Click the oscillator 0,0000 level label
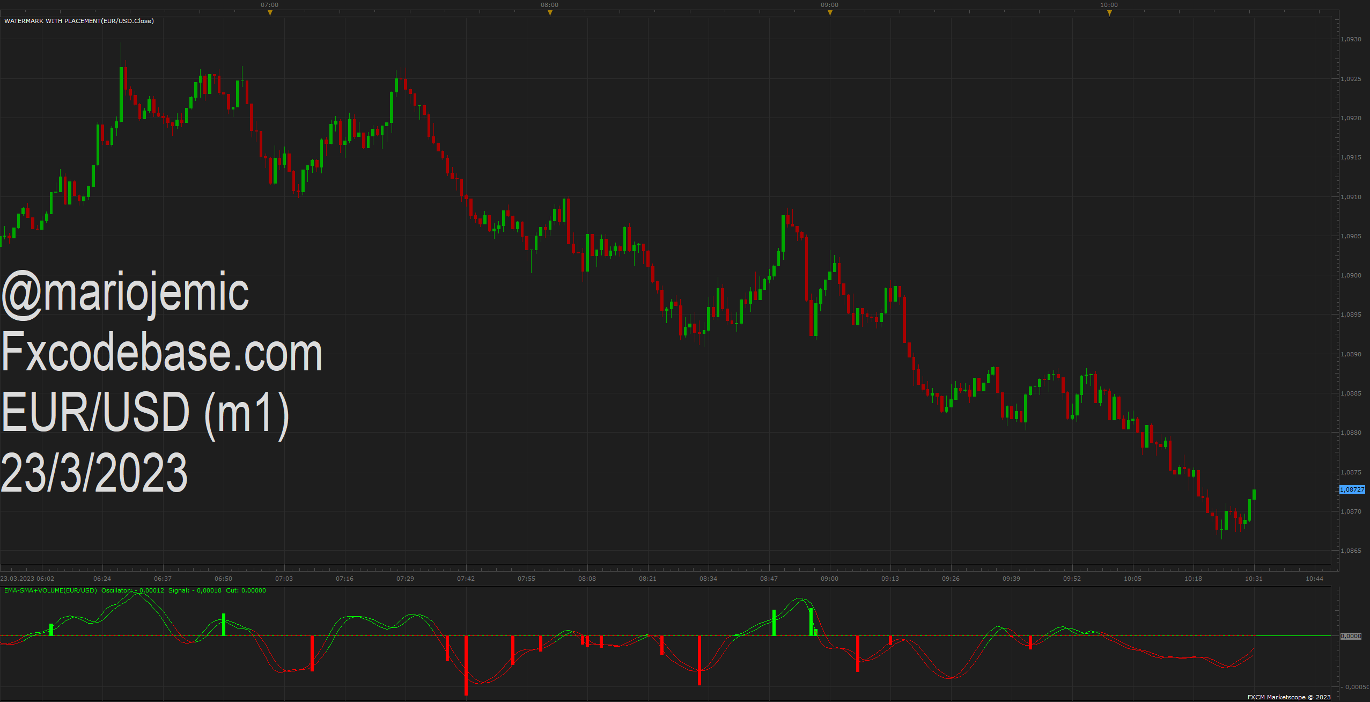 [x=1351, y=636]
